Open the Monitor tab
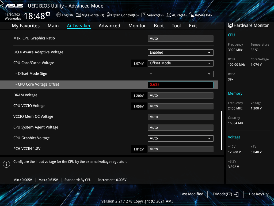The width and height of the screenshot is (274, 206). [x=137, y=26]
